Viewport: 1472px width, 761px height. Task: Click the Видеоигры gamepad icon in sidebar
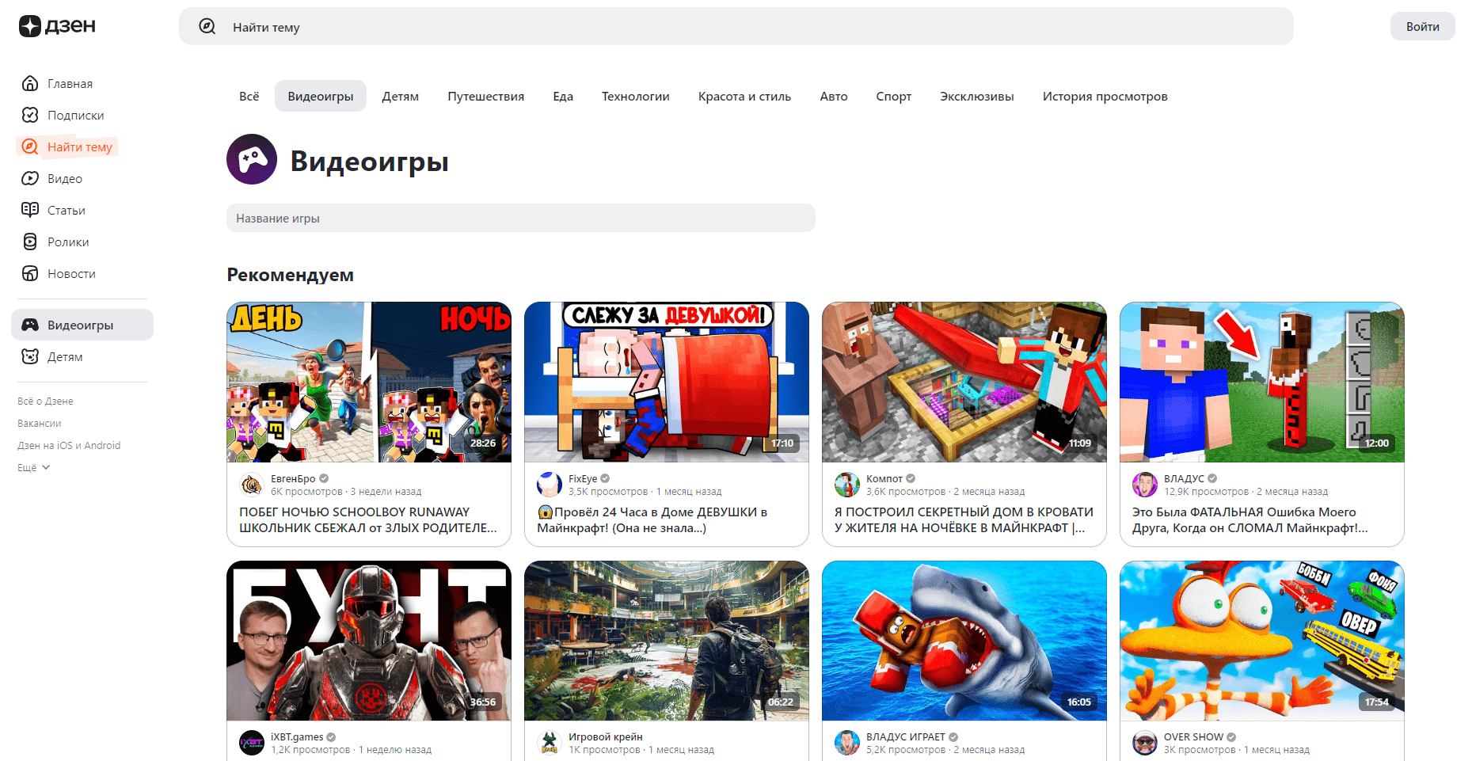(x=29, y=324)
